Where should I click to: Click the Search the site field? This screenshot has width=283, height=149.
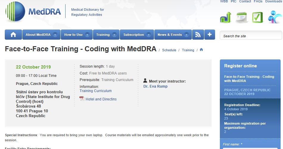pyautogui.click(x=251, y=35)
